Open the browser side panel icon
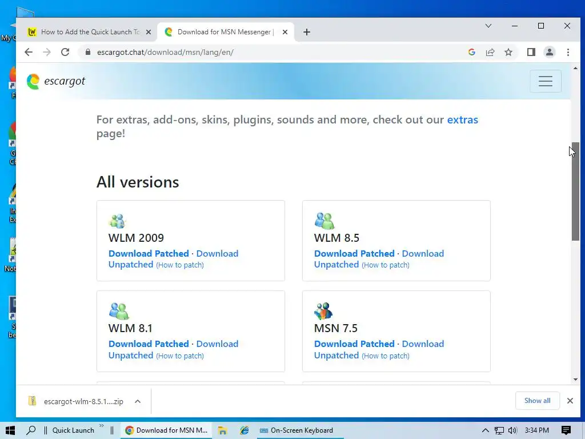The image size is (585, 439). pos(531,52)
